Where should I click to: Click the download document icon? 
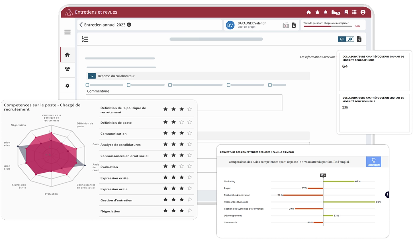click(359, 39)
